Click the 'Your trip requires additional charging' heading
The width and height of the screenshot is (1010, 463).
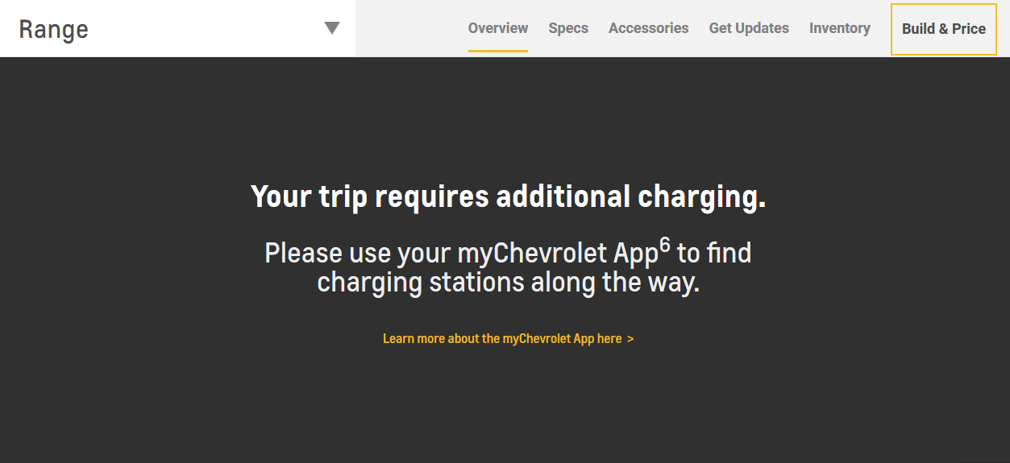pos(508,196)
